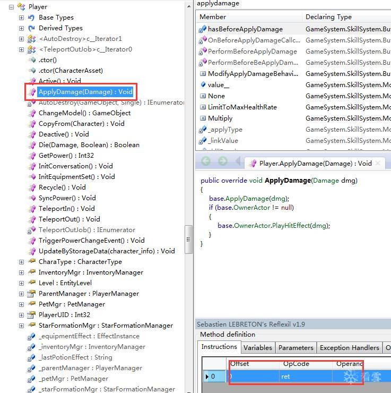Image resolution: width=391 pixels, height=393 pixels.
Task: Click the tree panel scrollbar thumb
Action: [188, 240]
